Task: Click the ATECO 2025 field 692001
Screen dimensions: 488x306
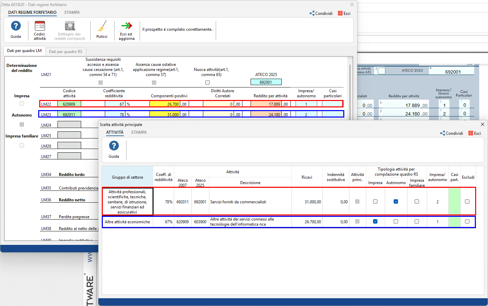Action: coord(266,82)
